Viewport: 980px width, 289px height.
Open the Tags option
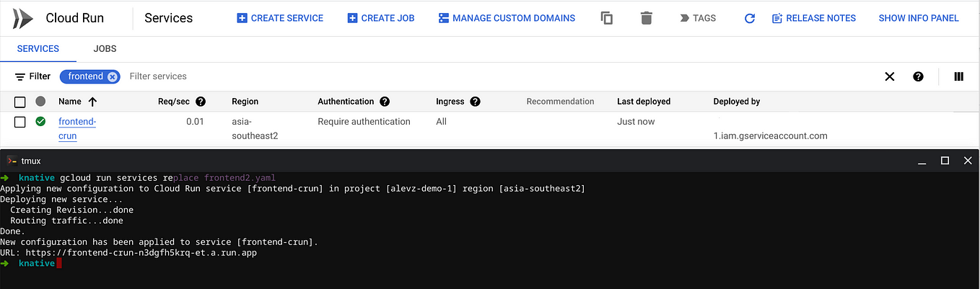pos(698,18)
